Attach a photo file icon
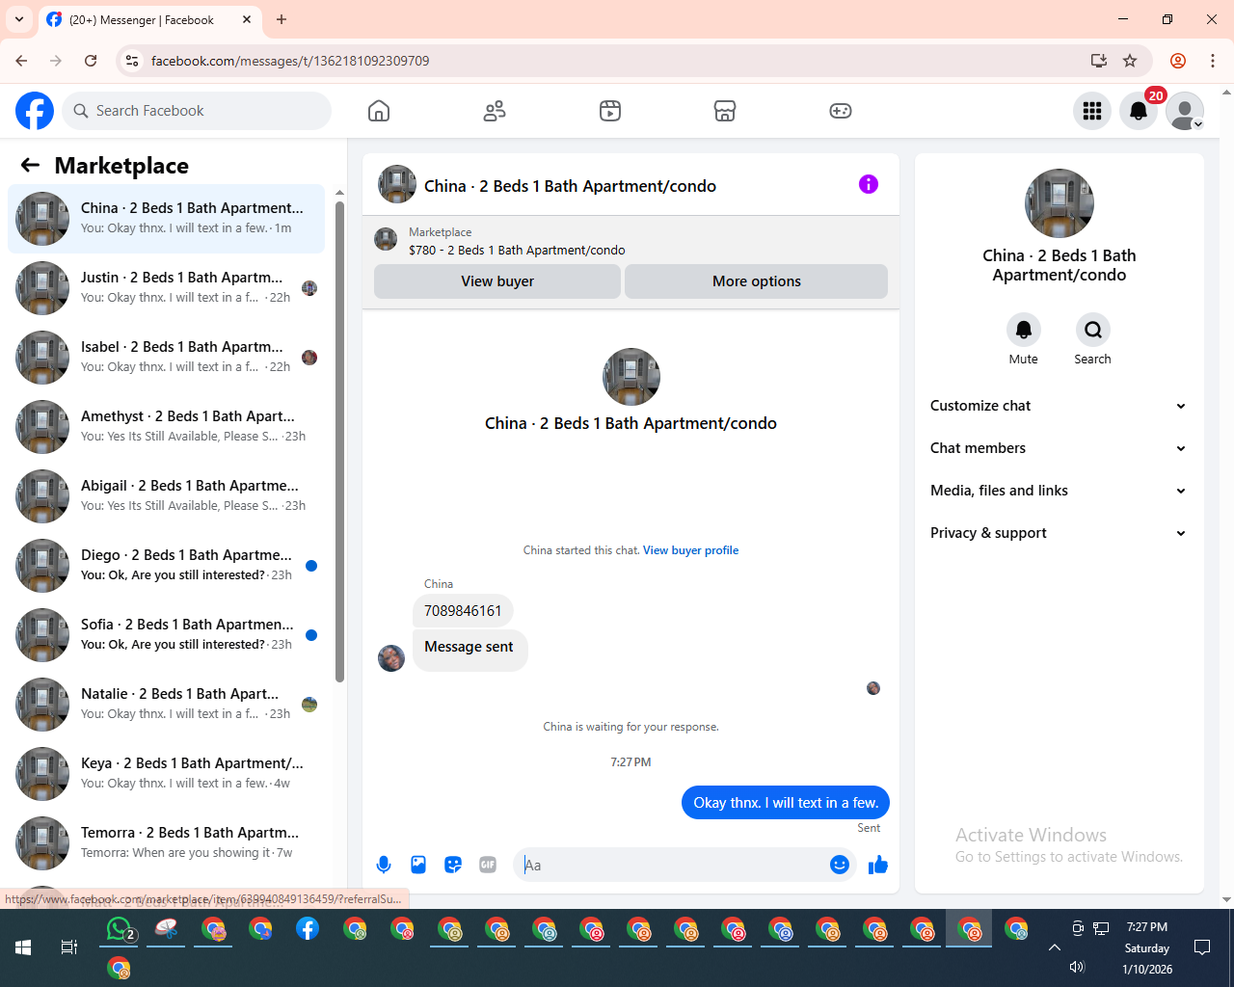 [x=418, y=865]
